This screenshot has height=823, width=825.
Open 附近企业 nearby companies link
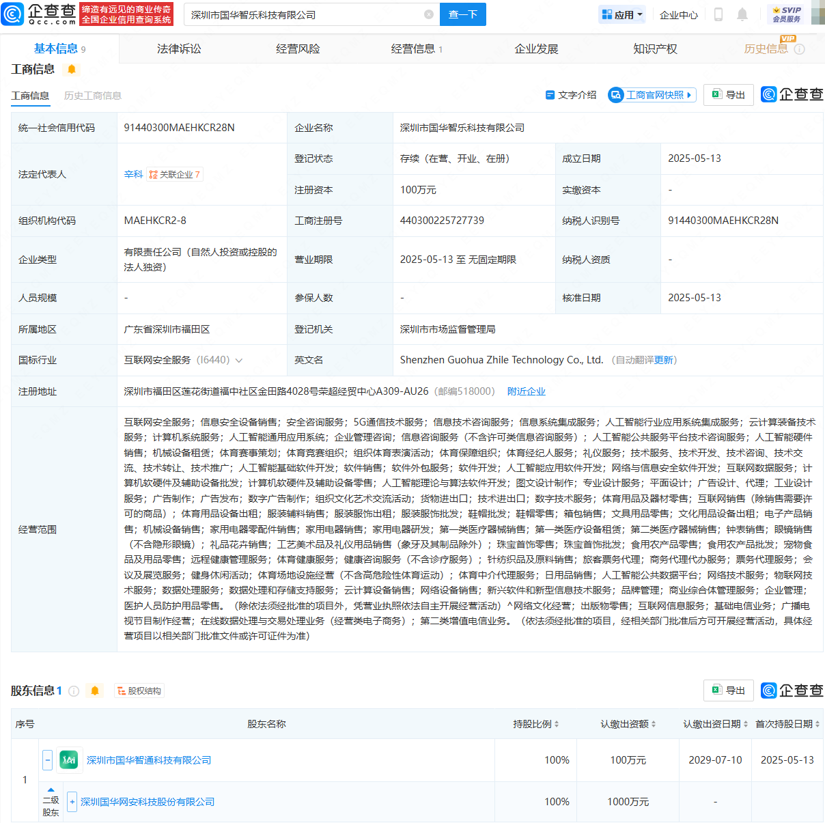click(527, 391)
